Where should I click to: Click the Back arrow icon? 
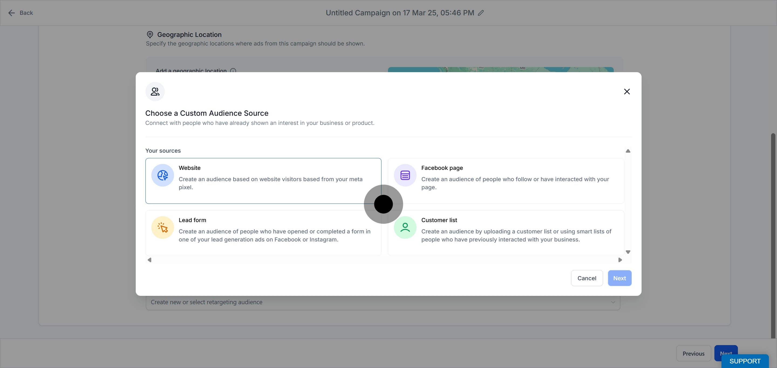click(x=11, y=13)
